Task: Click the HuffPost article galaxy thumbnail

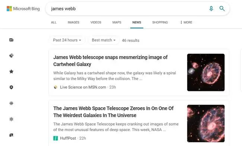Action: pos(206,124)
